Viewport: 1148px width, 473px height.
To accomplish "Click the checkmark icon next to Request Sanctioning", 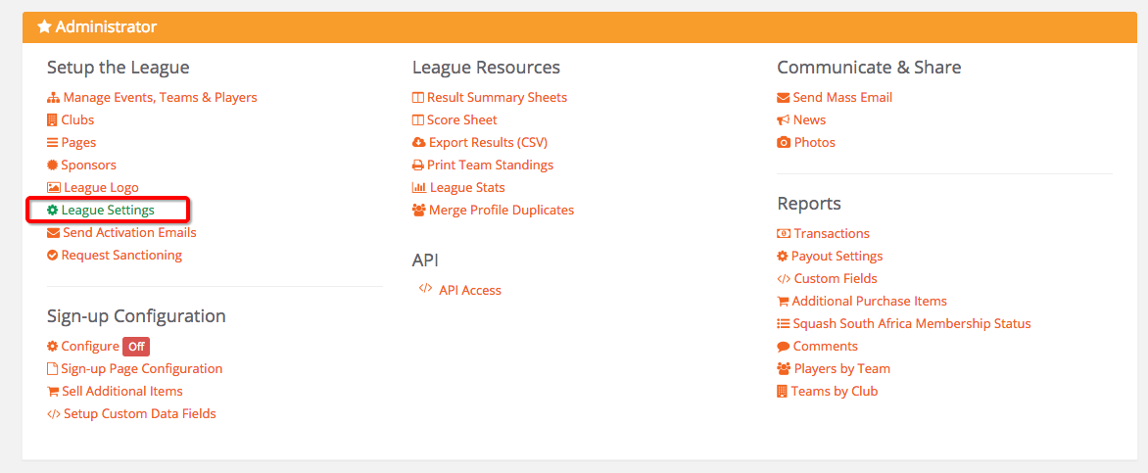I will coord(52,256).
